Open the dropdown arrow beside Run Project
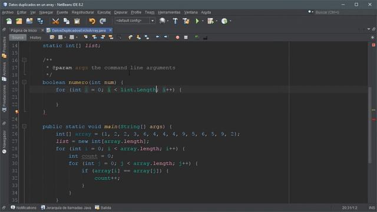This screenshot has height=212, width=377. click(x=203, y=21)
